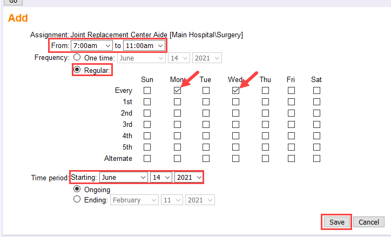This screenshot has height=237, width=391.
Task: Open the Starting year 2021 dropdown
Action: point(188,177)
